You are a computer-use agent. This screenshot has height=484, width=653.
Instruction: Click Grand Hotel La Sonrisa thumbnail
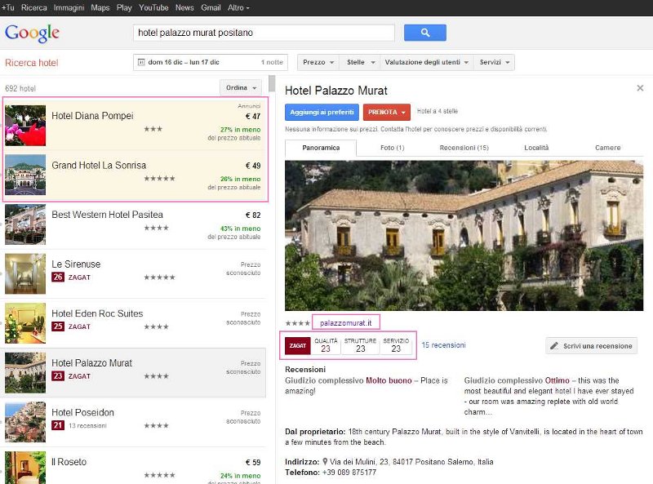click(25, 175)
